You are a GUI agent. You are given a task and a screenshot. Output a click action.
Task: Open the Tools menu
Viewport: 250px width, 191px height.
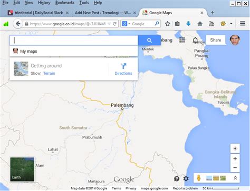84,3
